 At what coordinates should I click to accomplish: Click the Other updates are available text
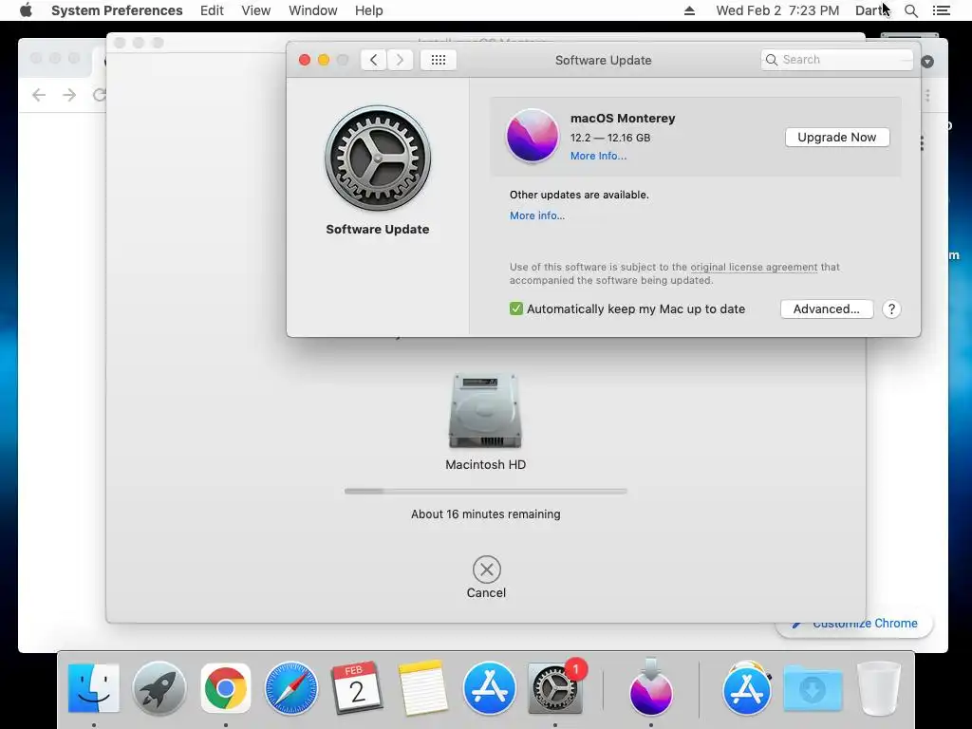[579, 195]
